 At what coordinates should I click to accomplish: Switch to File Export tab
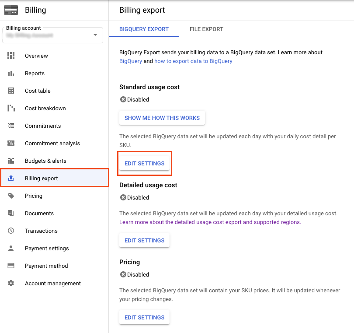pyautogui.click(x=206, y=29)
